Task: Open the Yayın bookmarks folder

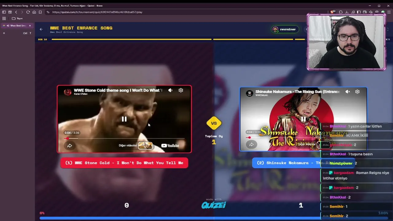Action: pyautogui.click(x=17, y=18)
